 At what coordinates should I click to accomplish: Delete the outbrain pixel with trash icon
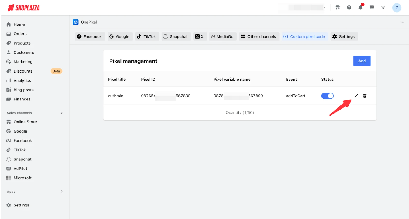[x=365, y=96]
